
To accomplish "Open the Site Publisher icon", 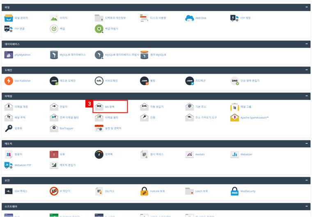I will point(9,81).
